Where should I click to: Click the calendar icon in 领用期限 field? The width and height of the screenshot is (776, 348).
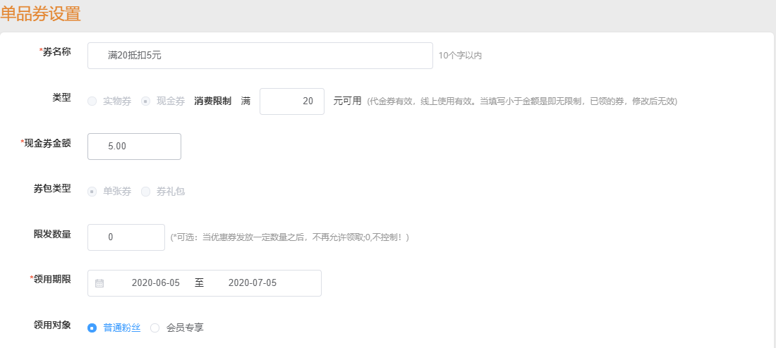[99, 283]
